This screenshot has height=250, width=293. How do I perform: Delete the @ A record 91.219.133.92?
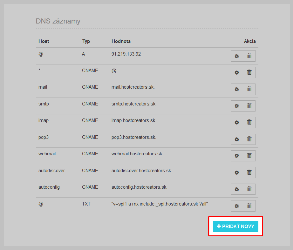pos(249,56)
